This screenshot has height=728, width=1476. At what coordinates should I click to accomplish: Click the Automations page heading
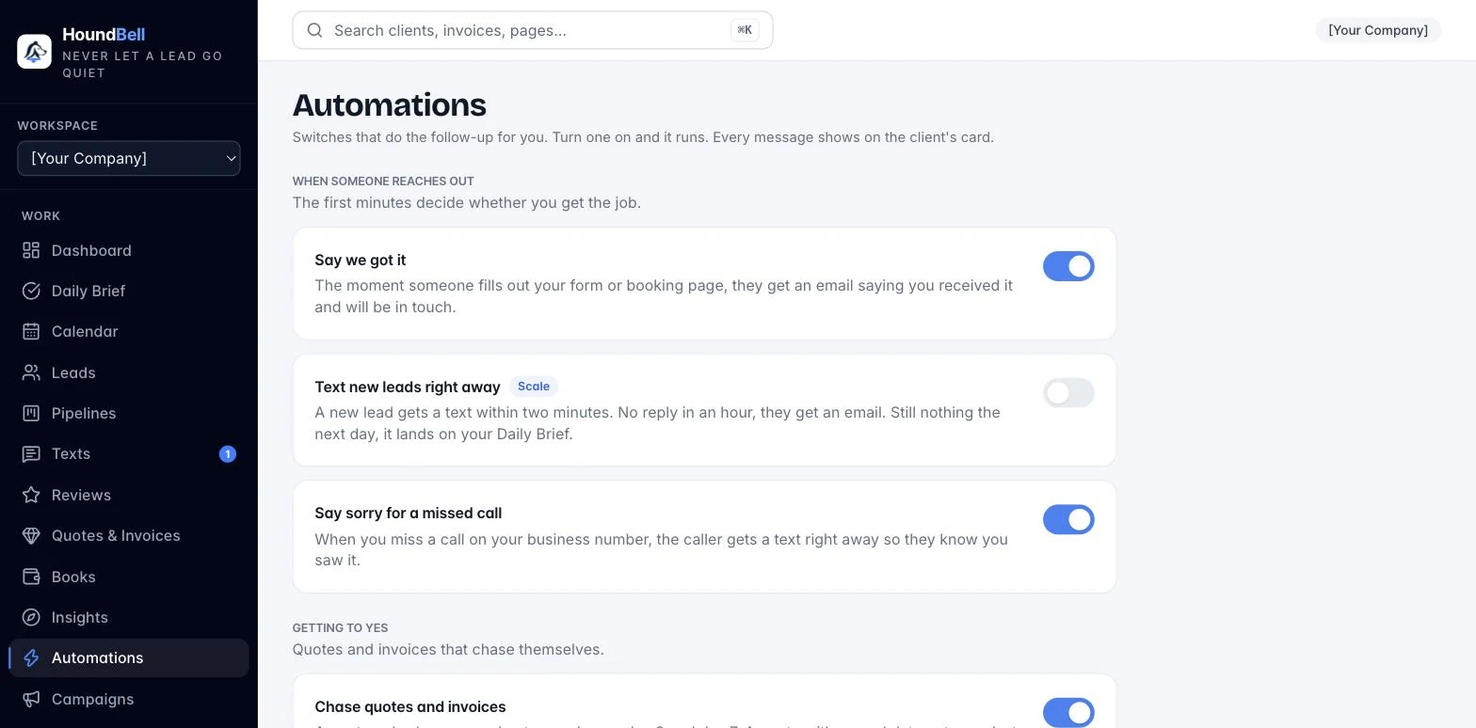pyautogui.click(x=390, y=104)
